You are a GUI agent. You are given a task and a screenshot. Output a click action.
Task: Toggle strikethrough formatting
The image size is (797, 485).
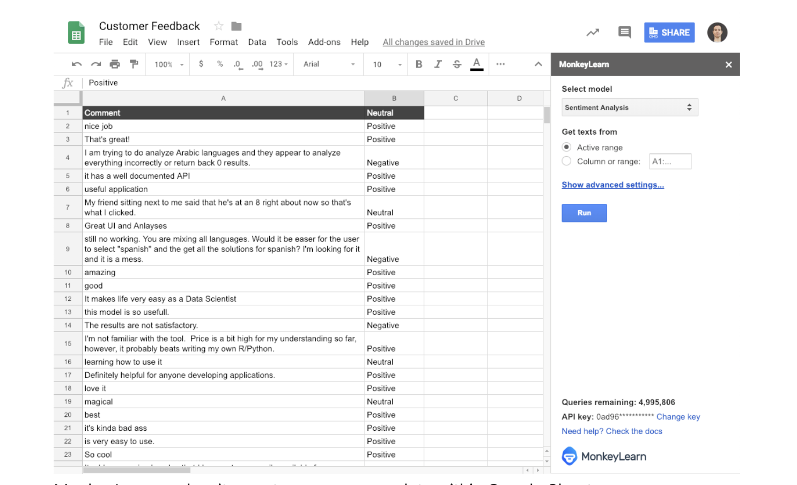tap(457, 64)
